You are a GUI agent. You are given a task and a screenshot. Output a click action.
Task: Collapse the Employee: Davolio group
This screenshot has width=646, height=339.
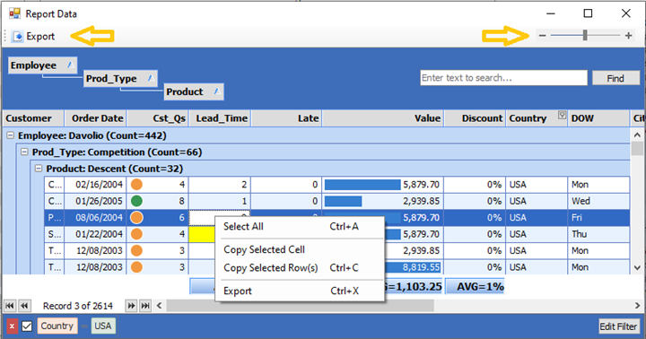(10, 135)
